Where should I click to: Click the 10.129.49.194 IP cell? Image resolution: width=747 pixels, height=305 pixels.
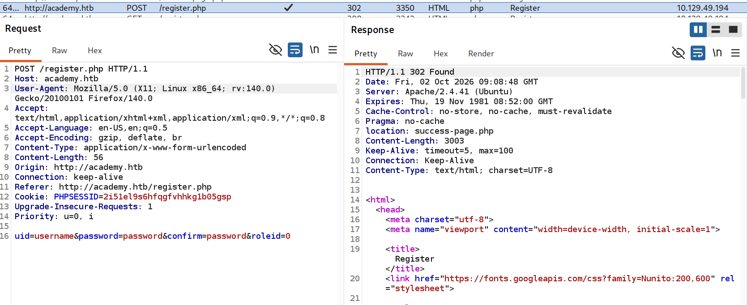(x=703, y=8)
